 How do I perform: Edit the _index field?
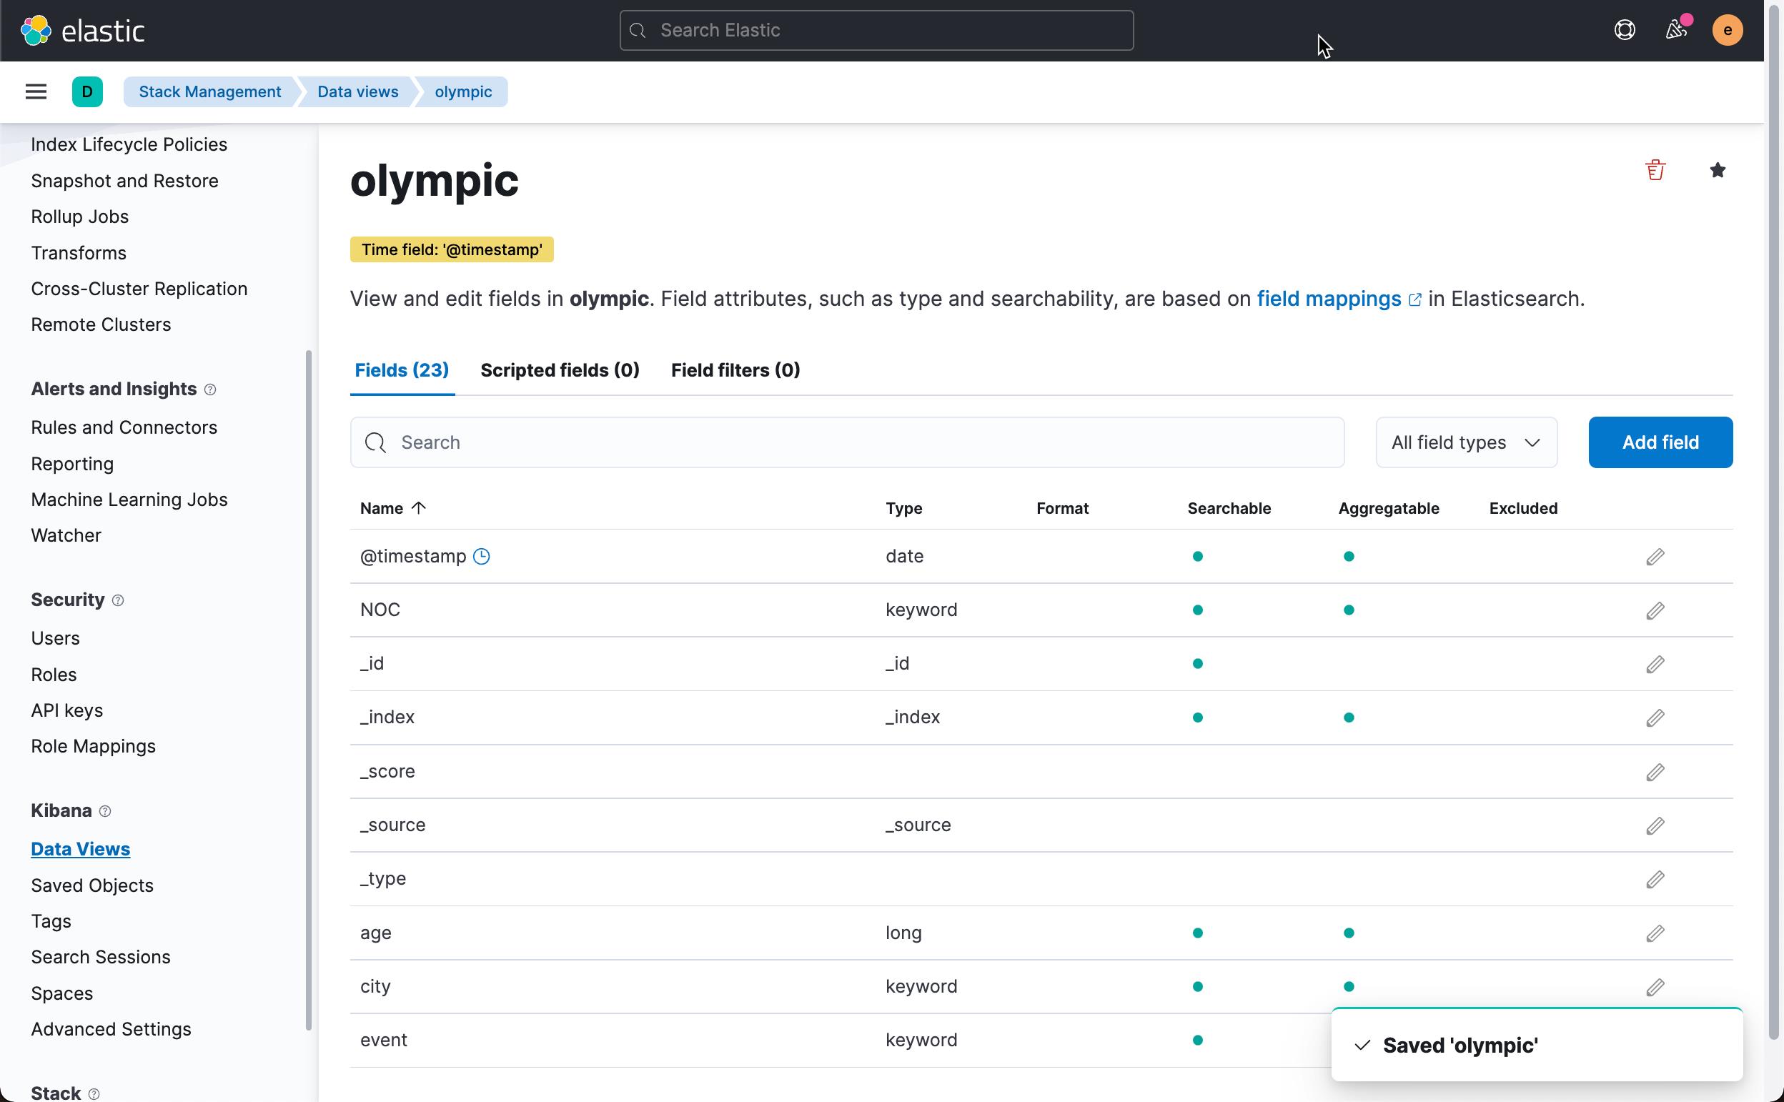1655,718
